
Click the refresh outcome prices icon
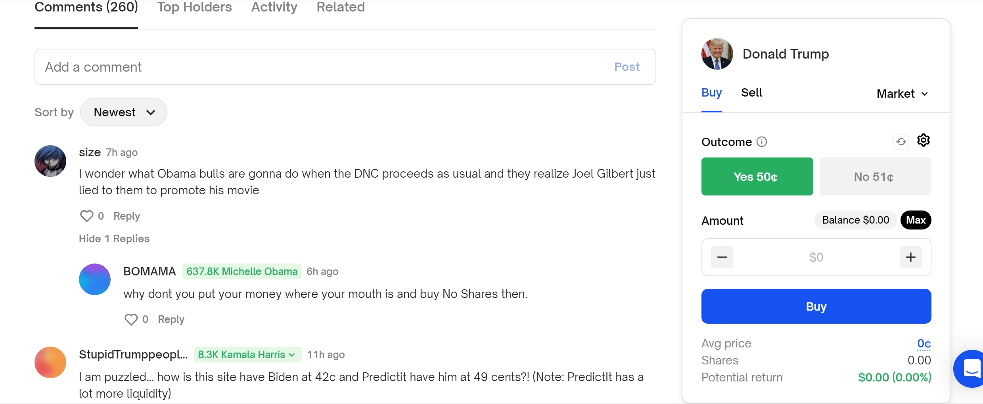pos(901,142)
